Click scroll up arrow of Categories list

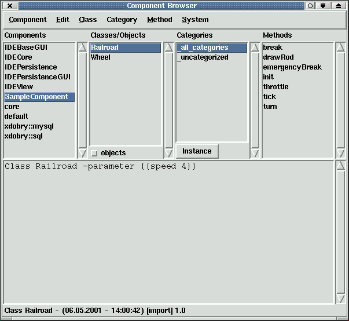[x=255, y=48]
